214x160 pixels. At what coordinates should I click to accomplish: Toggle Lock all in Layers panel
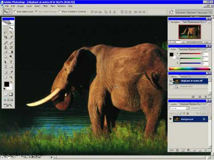(188, 113)
